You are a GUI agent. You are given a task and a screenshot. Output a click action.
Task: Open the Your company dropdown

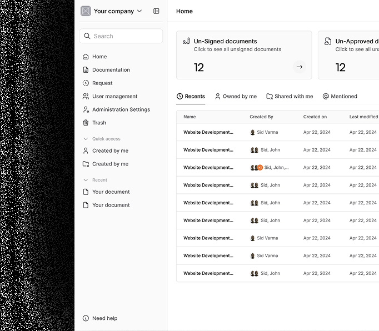pyautogui.click(x=139, y=11)
